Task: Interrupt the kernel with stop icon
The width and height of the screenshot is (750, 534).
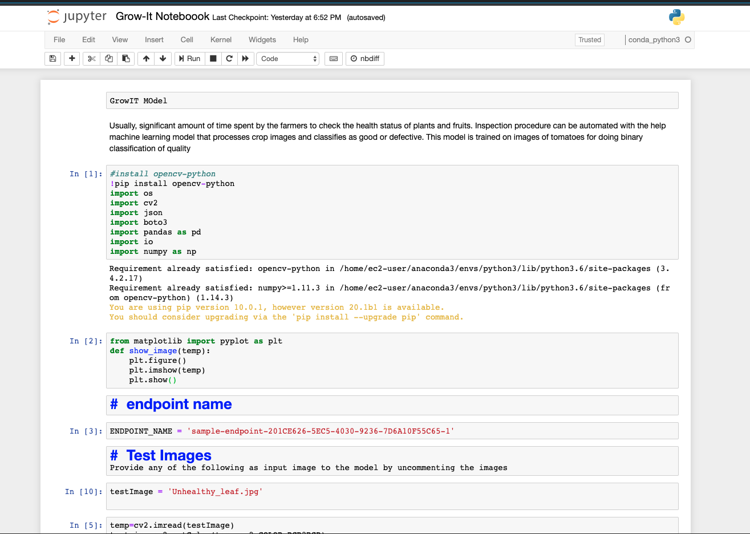Action: 213,59
